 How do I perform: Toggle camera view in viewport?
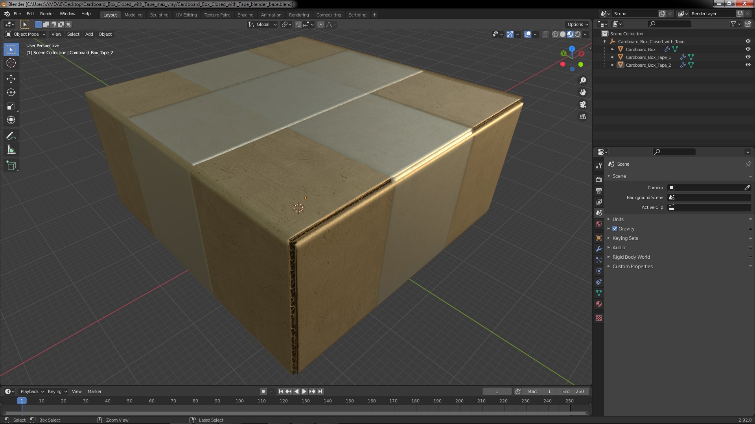coord(583,104)
